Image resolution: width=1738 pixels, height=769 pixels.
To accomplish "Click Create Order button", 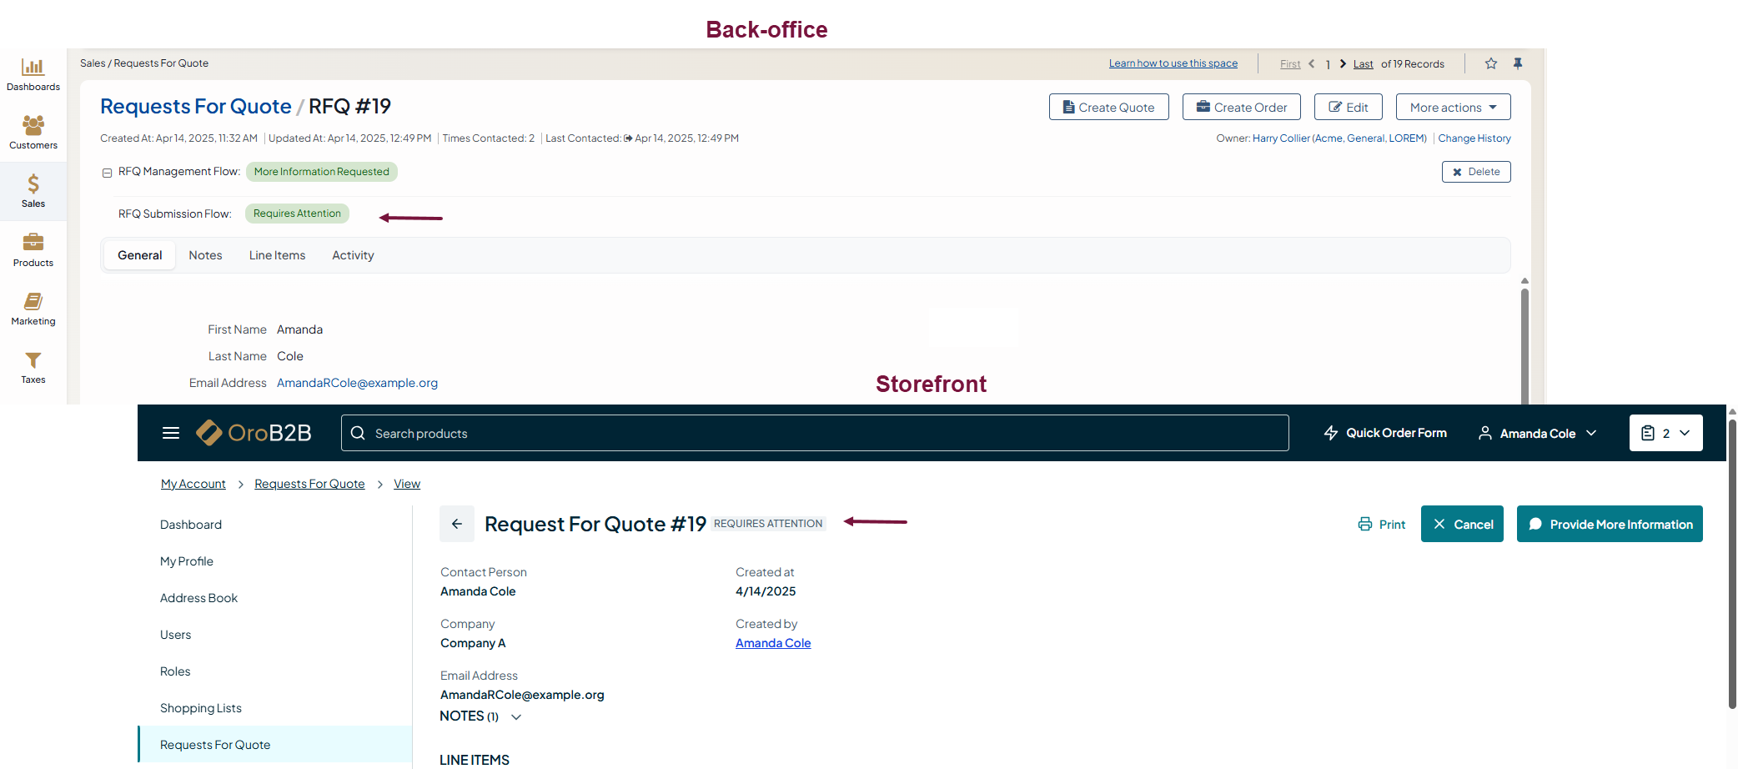I will (x=1242, y=107).
